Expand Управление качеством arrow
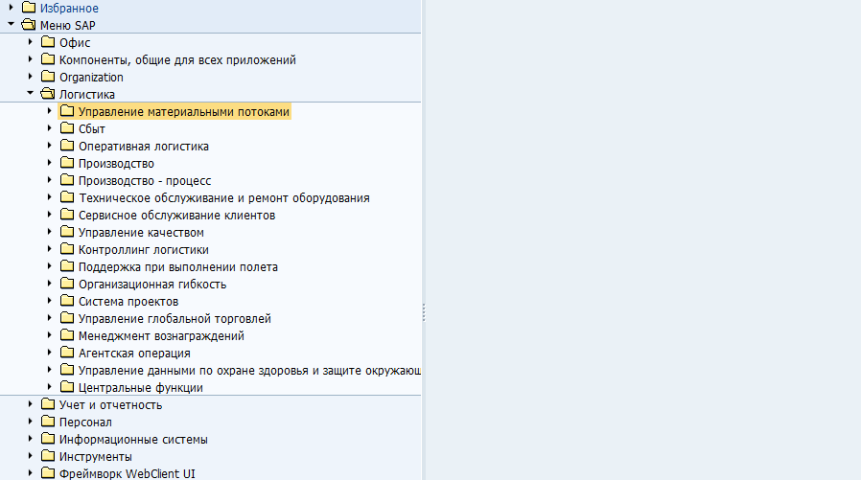The image size is (861, 480). 50,232
